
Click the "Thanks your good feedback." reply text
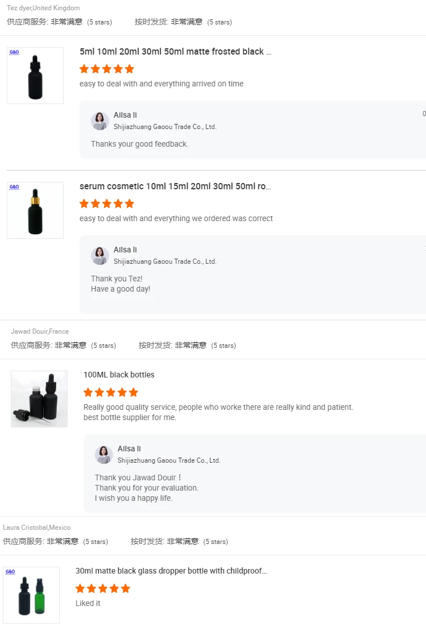[x=139, y=144]
